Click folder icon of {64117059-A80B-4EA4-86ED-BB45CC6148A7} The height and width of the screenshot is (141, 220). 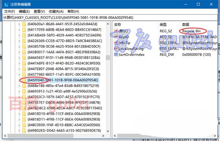[24, 30]
